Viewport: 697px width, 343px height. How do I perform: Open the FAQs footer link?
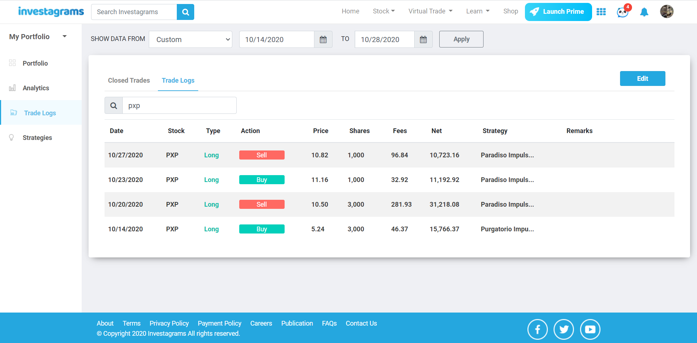coord(329,323)
